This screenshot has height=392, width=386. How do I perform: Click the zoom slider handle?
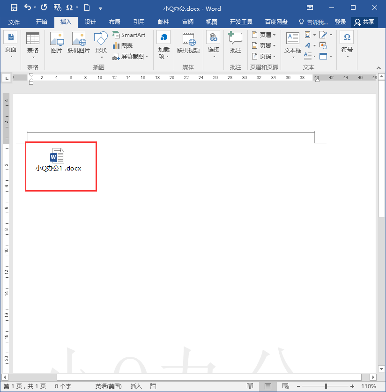pos(326,386)
